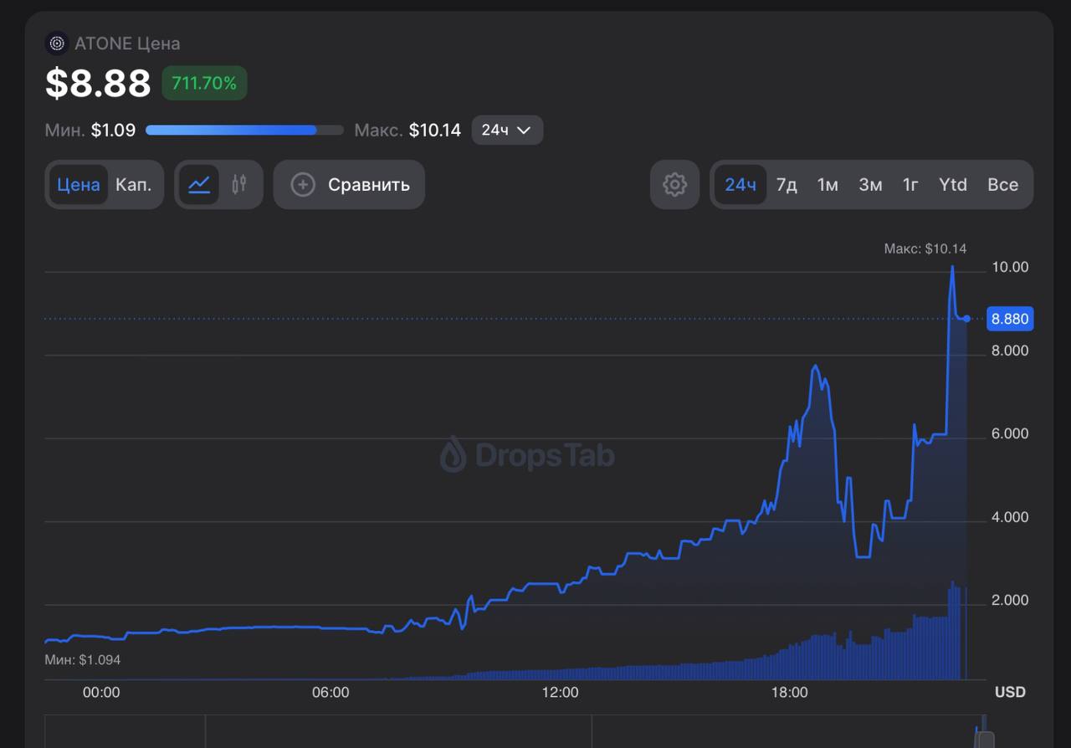Click the plus icon in Сравнить

[x=303, y=185]
